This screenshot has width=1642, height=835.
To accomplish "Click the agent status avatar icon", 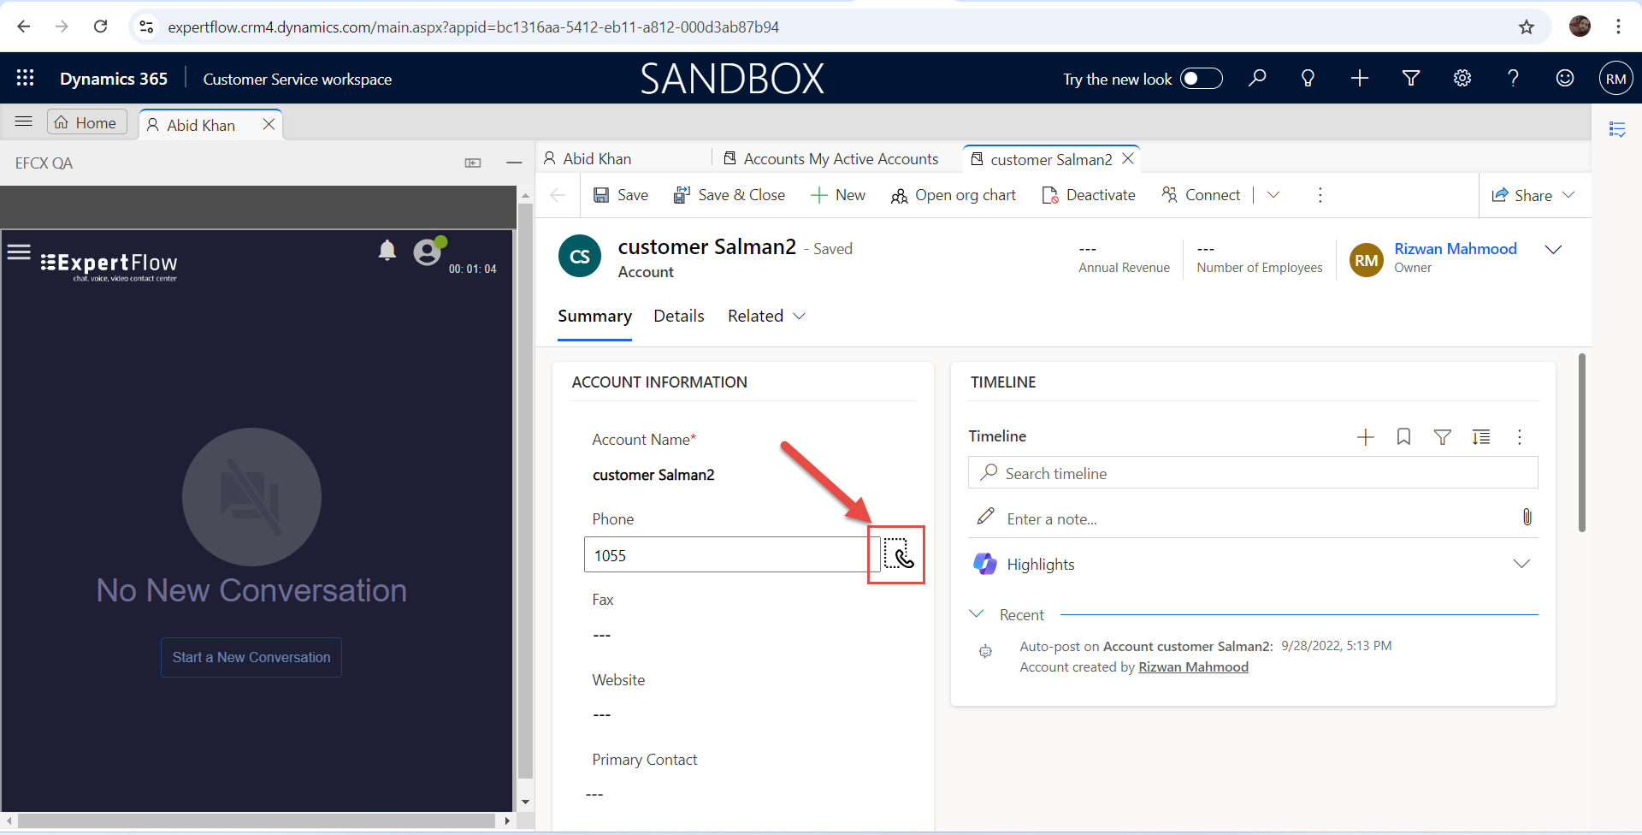I will (x=428, y=252).
